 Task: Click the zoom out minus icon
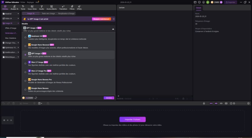[x=231, y=103]
